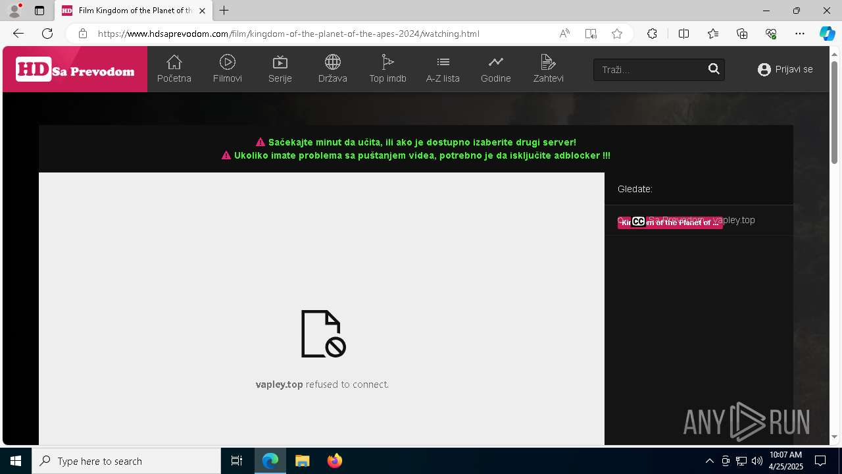Activate the Read aloud icon
Viewport: 842px width, 474px height.
coord(564,34)
